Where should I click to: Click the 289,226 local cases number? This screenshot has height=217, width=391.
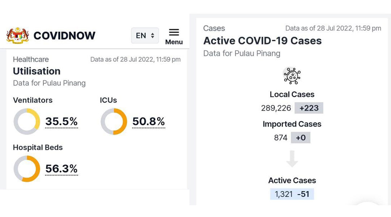276,108
